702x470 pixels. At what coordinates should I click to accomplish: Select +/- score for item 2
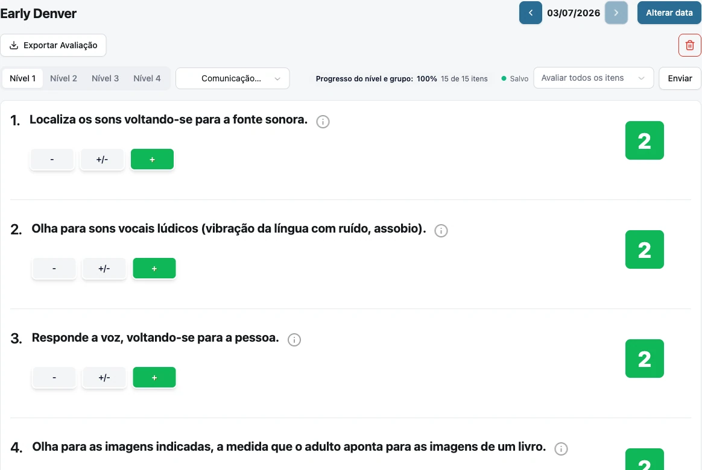(104, 268)
